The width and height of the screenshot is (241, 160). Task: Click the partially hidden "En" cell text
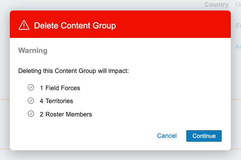click(237, 26)
